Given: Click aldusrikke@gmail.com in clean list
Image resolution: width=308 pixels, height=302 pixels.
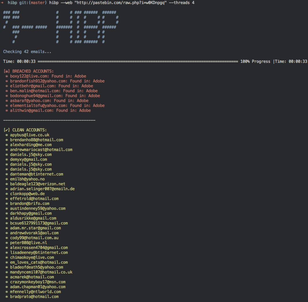Looking at the screenshot, I should pos(33,219).
